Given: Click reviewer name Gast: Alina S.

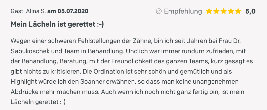Looking at the screenshot, I should point(28,11).
